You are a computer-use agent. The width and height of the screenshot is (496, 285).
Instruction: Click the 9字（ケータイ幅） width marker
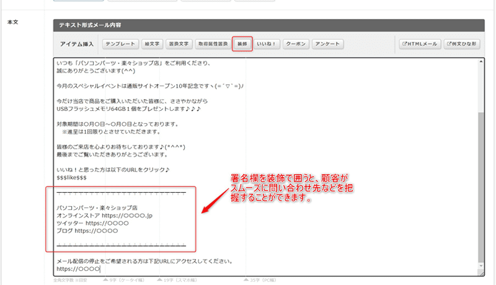[x=124, y=280]
